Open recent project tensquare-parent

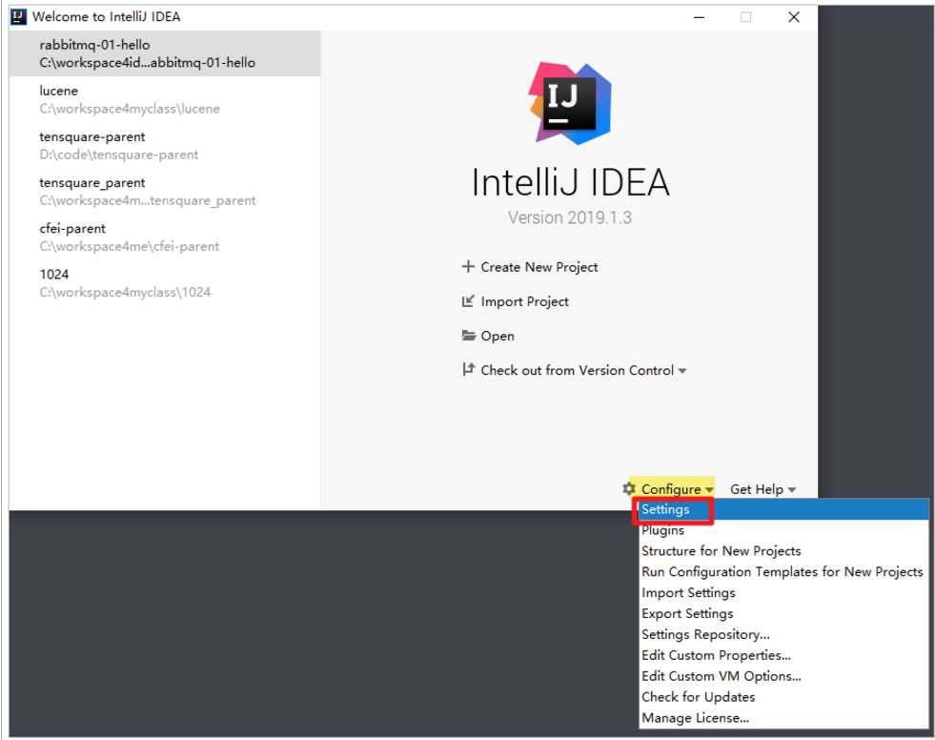(165, 146)
